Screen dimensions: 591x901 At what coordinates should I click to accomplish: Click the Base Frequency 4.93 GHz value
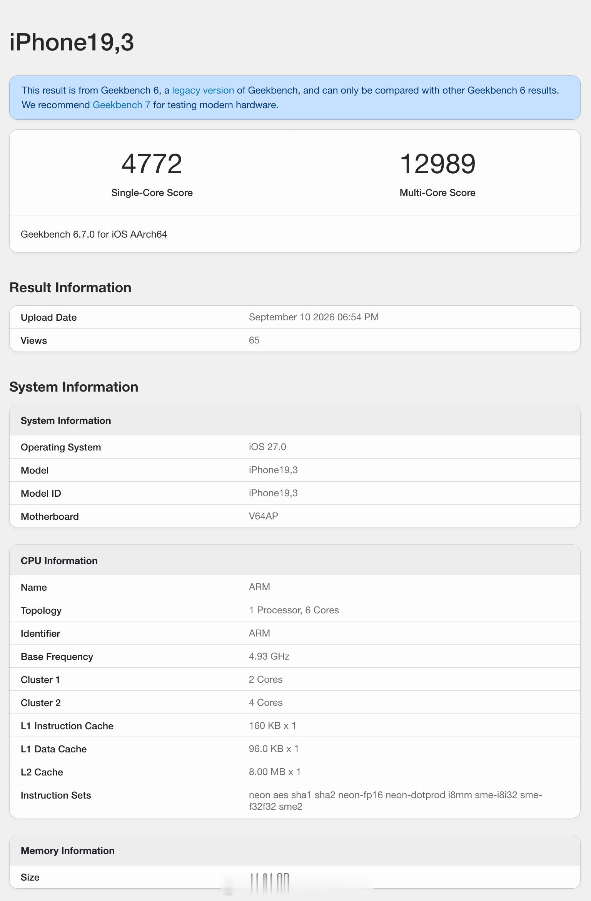tap(269, 656)
